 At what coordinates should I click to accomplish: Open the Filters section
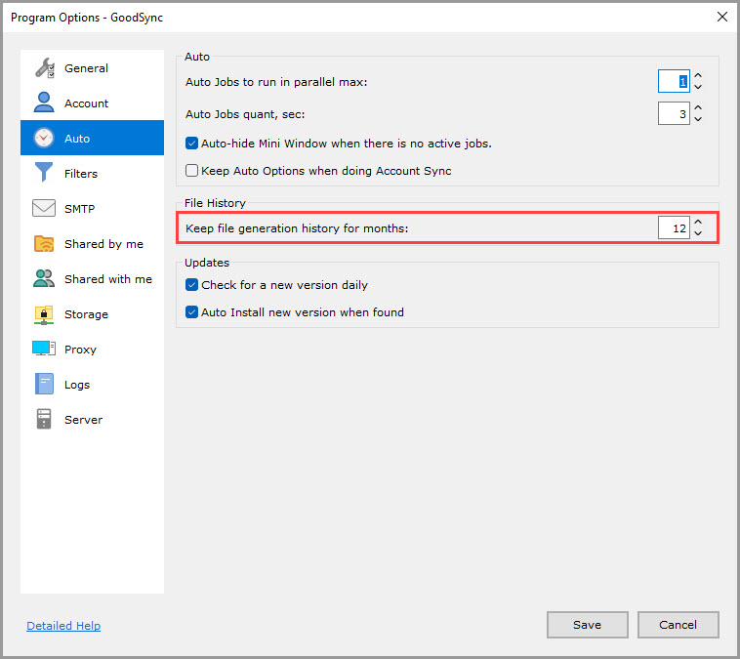click(x=92, y=173)
